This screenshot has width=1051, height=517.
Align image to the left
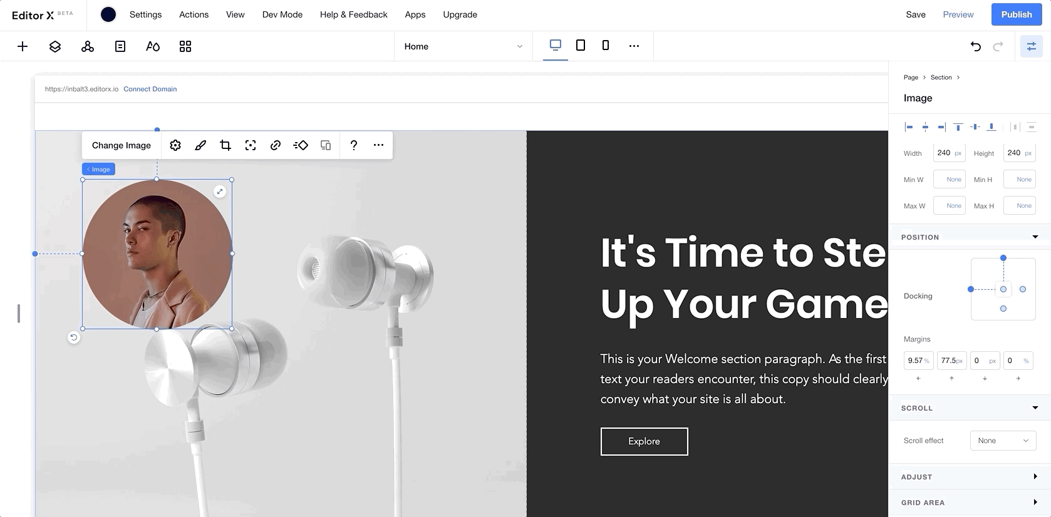click(x=909, y=127)
